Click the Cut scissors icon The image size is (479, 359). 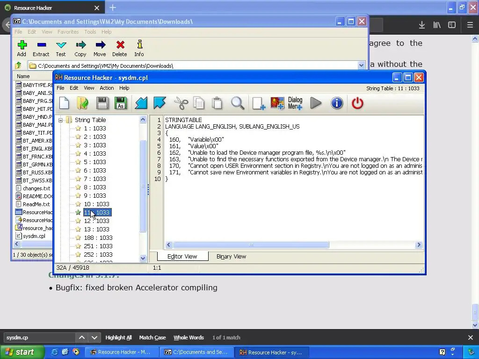pyautogui.click(x=181, y=103)
